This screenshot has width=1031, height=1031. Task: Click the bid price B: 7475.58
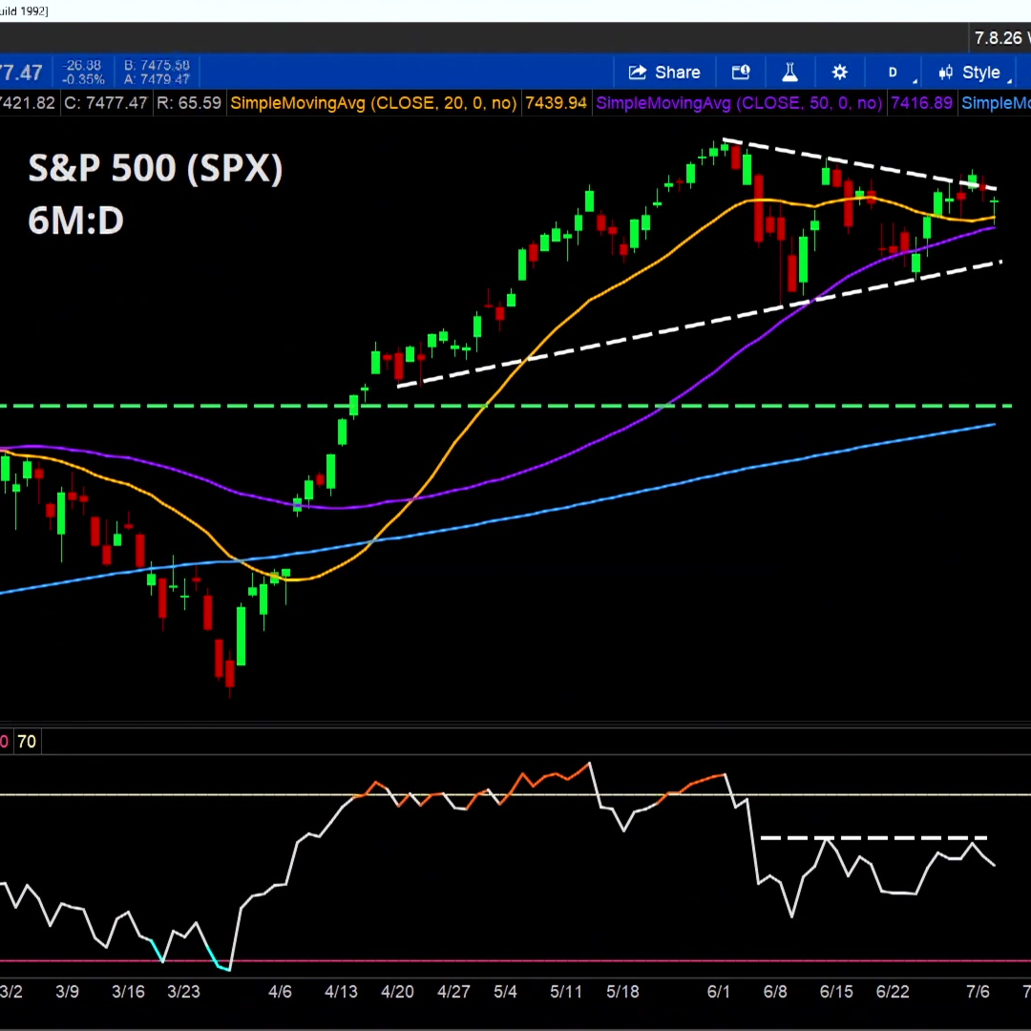(x=157, y=65)
